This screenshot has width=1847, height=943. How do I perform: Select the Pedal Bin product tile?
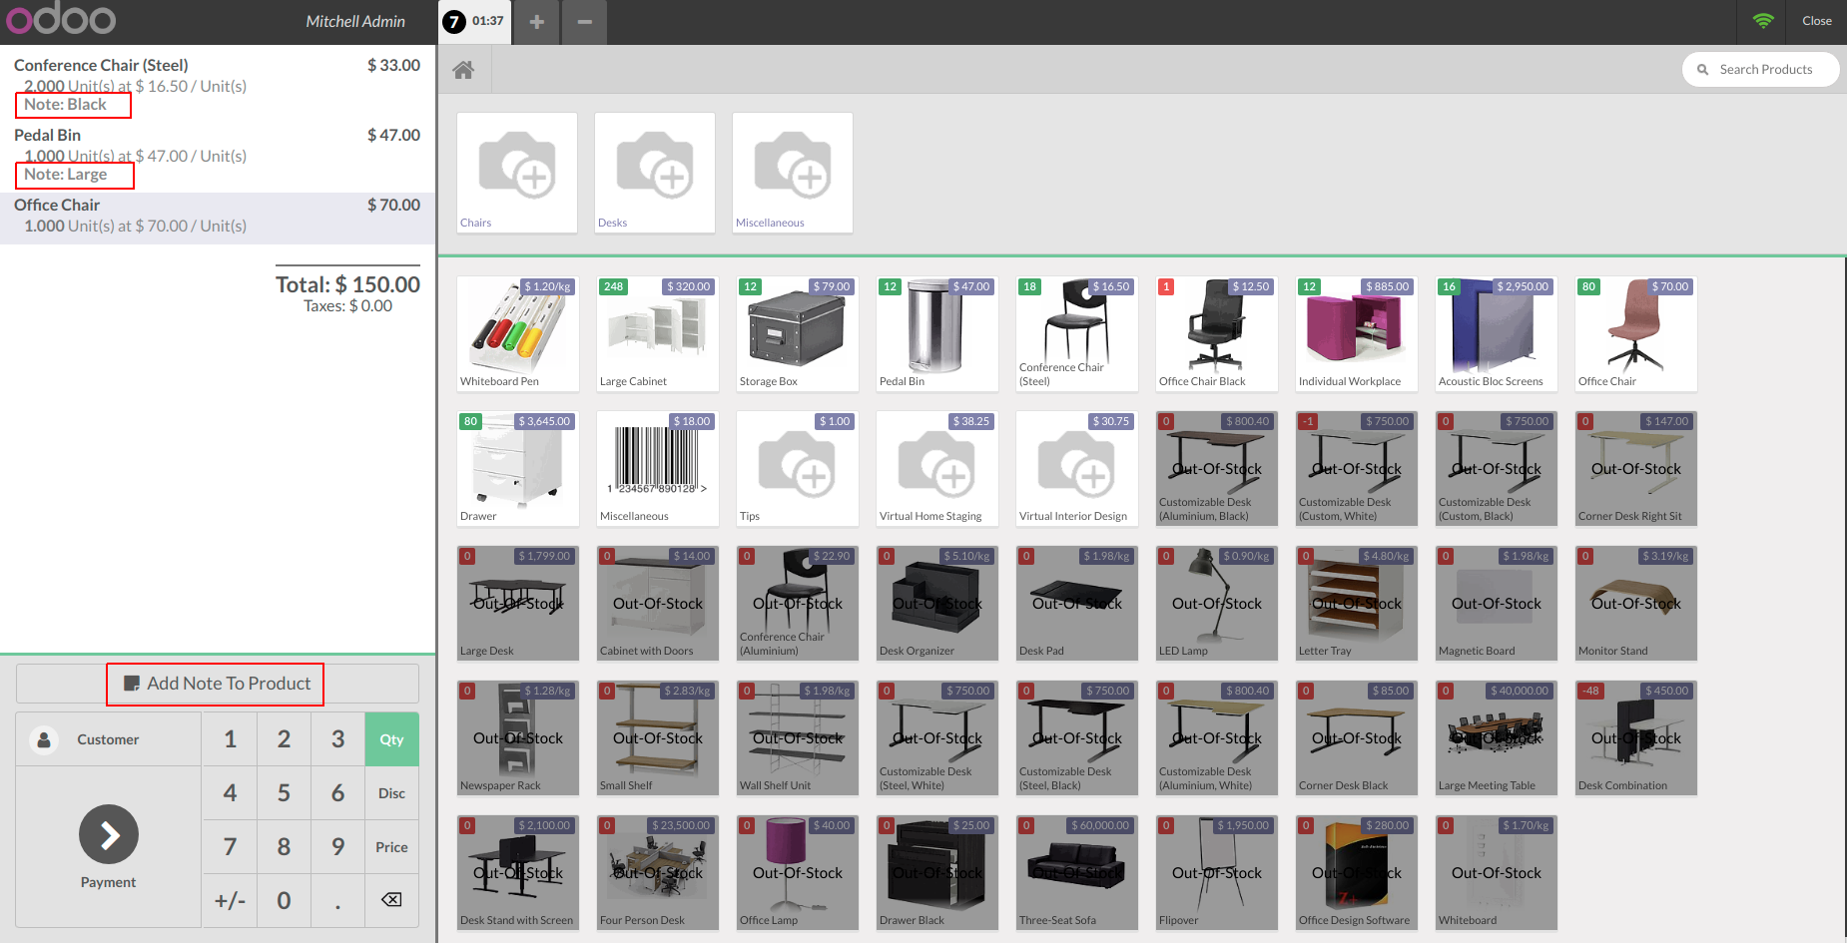pyautogui.click(x=936, y=334)
